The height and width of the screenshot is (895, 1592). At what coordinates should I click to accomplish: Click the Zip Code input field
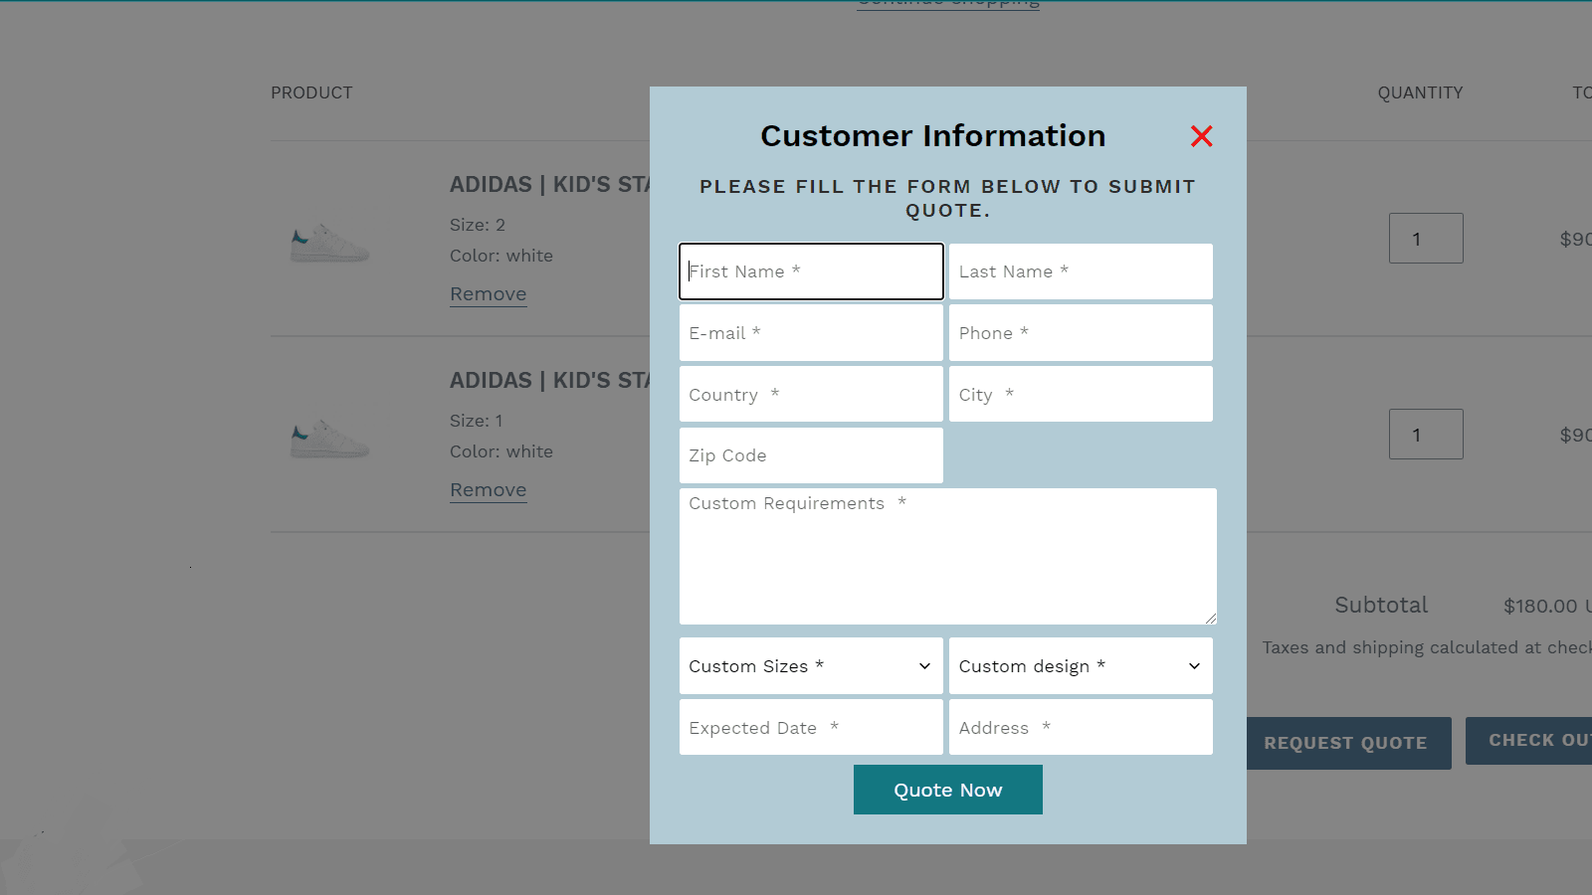(810, 454)
